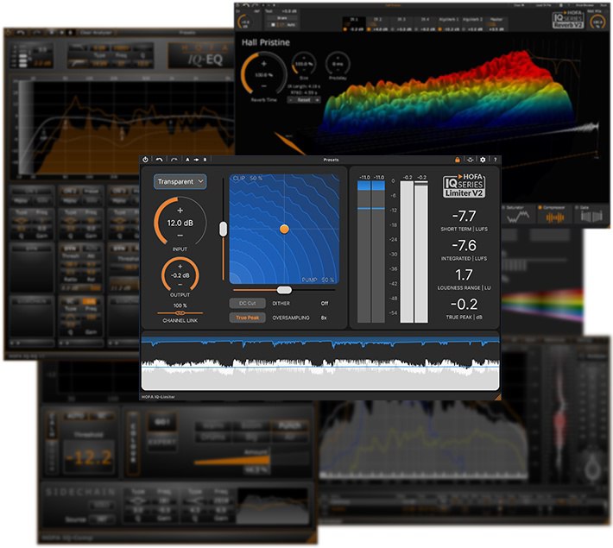The height and width of the screenshot is (548, 613).
Task: Open Limiter settings with the gear icon
Action: 483,160
